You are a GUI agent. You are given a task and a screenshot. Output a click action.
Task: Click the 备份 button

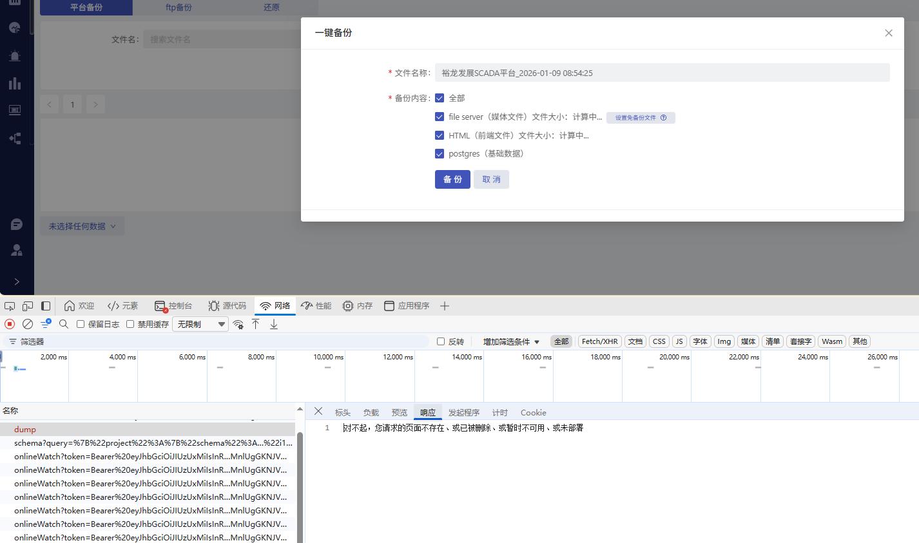point(452,179)
